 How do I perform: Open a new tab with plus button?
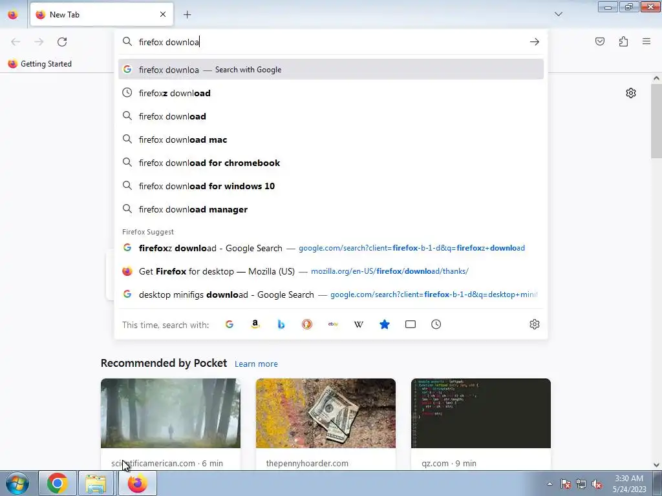(187, 15)
